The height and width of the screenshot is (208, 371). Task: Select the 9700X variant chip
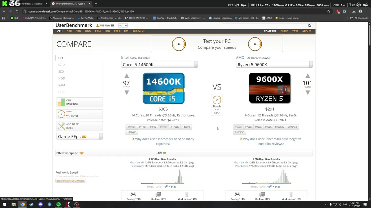point(248,127)
